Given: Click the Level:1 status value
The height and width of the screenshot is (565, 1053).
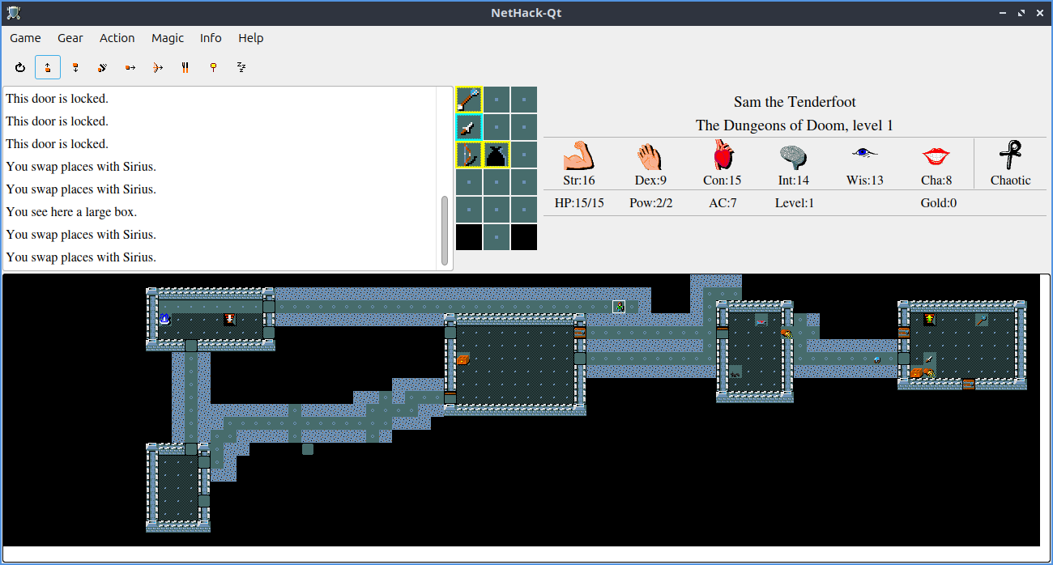Looking at the screenshot, I should [x=794, y=203].
